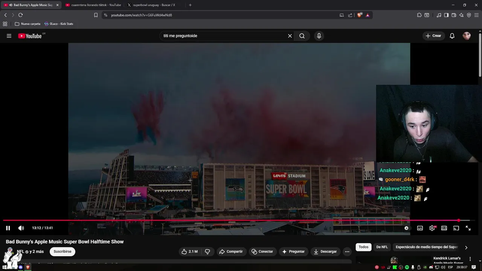The width and height of the screenshot is (482, 271).
Task: Open Brave Wallet icon
Action: [x=454, y=15]
